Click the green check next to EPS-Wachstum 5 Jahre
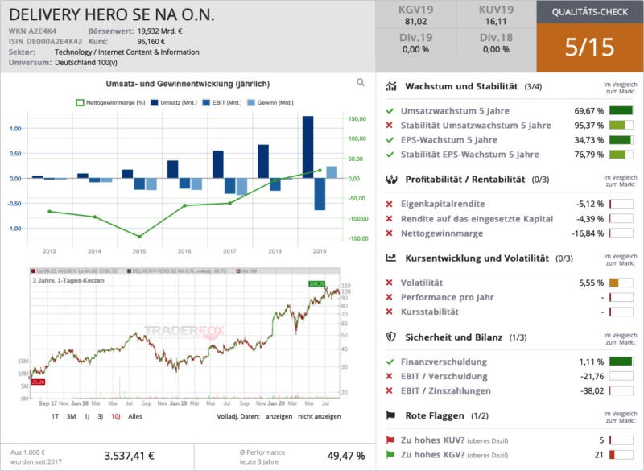This screenshot has width=644, height=471. coord(390,140)
